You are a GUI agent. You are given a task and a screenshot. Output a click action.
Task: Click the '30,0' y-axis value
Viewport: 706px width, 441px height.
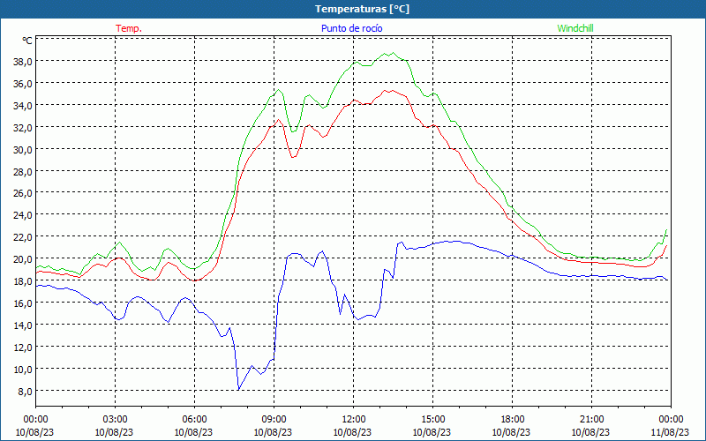tap(23, 150)
